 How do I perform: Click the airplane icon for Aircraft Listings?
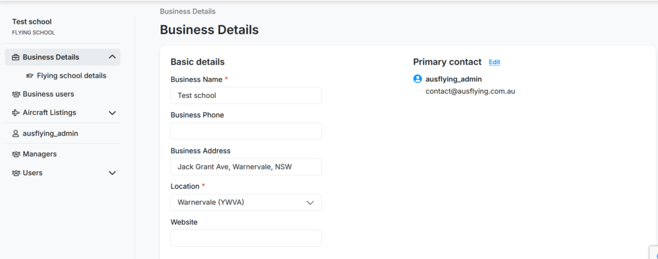click(16, 113)
